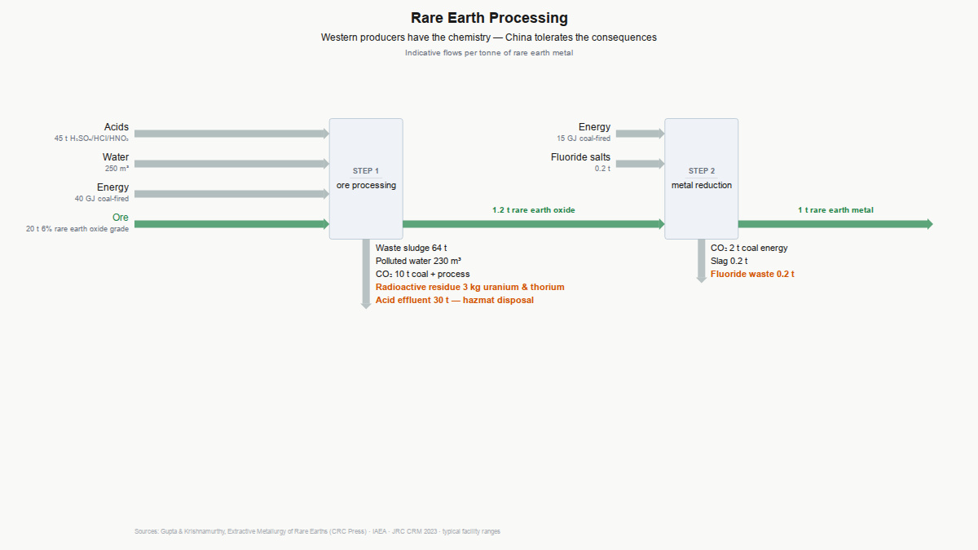Click the orange Fluoride waste 0.2 t text
Viewport: 978px width, 550px height.
point(752,274)
